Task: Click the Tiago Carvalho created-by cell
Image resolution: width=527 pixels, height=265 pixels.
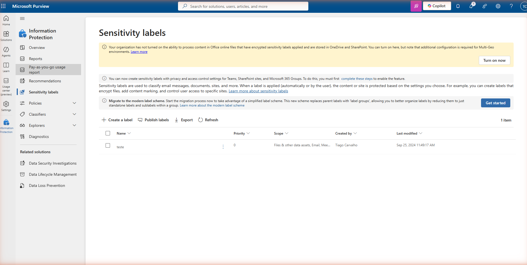Action: point(346,145)
